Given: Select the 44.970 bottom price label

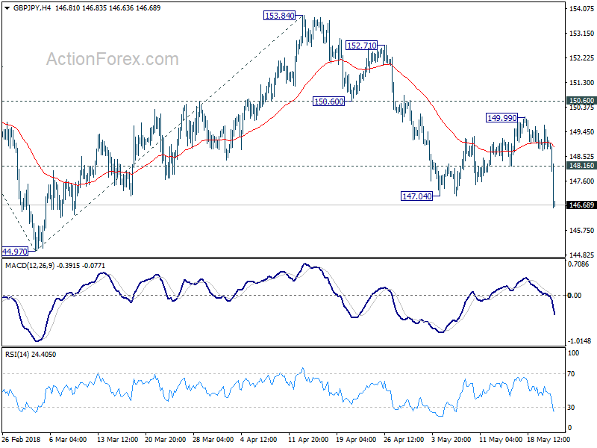Looking at the screenshot, I should point(15,252).
